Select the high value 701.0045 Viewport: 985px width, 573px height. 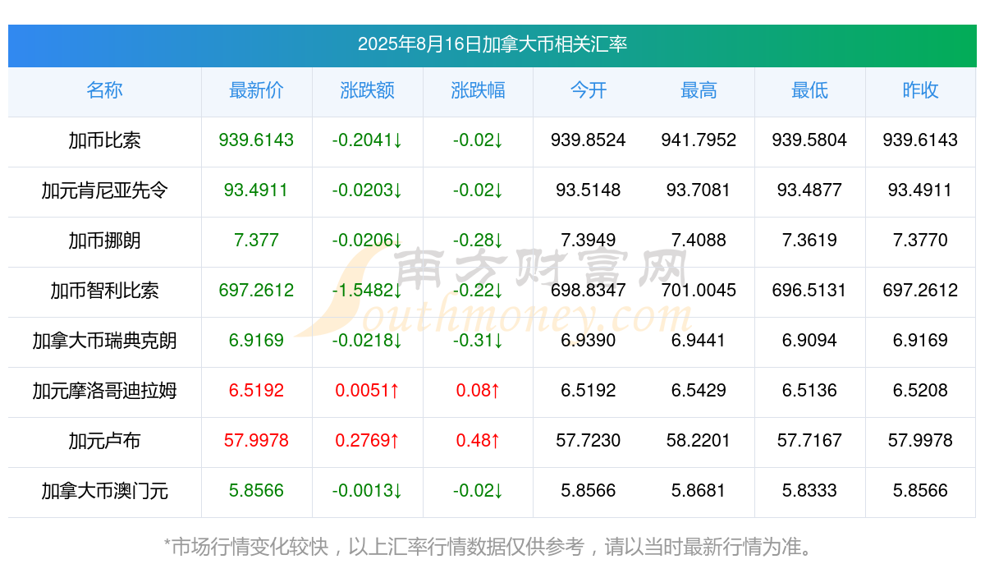click(699, 291)
